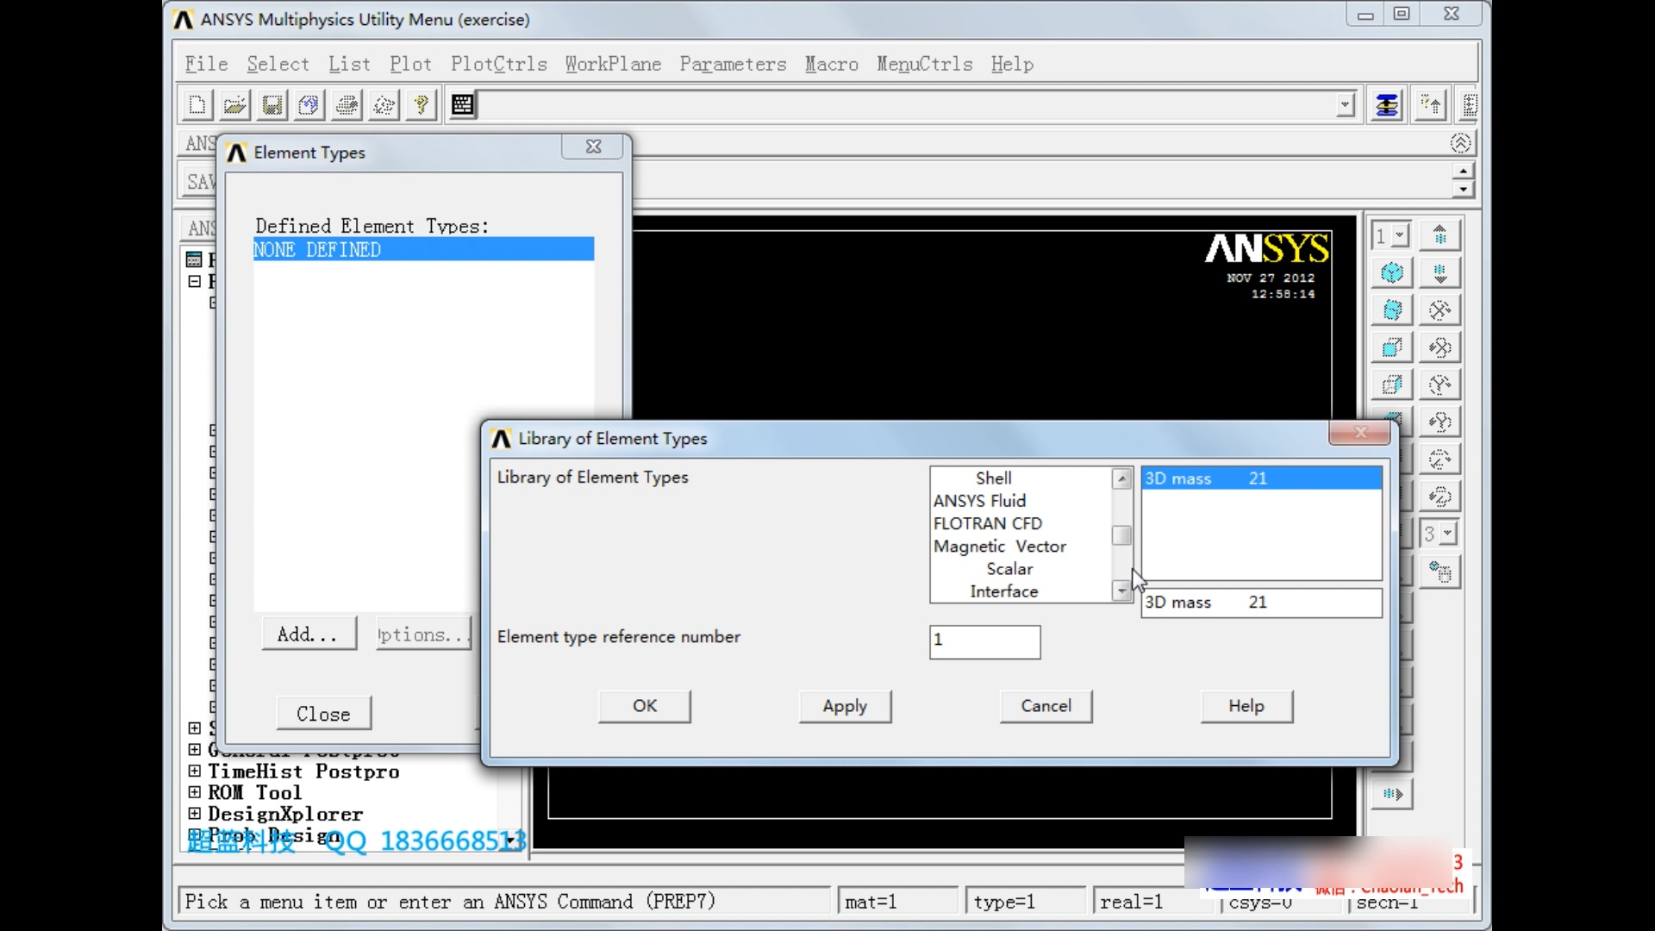Screen dimensions: 1655x931
Task: Select ANSYS Fluid in element library list
Action: 978,500
